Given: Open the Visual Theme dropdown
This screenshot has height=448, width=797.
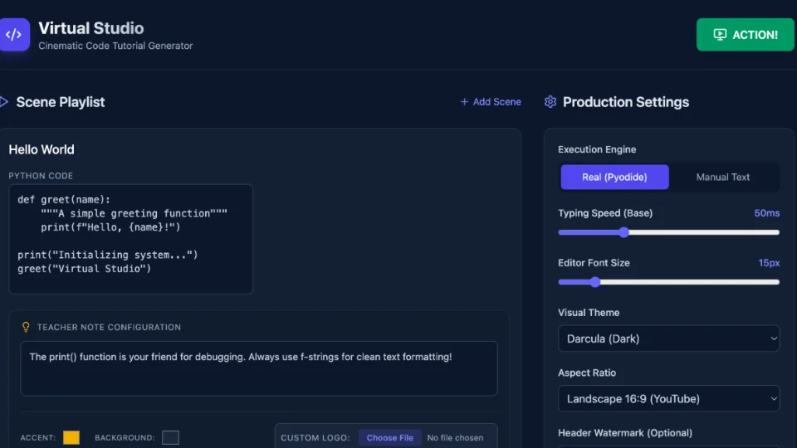Looking at the screenshot, I should click(668, 338).
